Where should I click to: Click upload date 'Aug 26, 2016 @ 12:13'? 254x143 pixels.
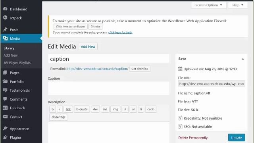pos(221,69)
